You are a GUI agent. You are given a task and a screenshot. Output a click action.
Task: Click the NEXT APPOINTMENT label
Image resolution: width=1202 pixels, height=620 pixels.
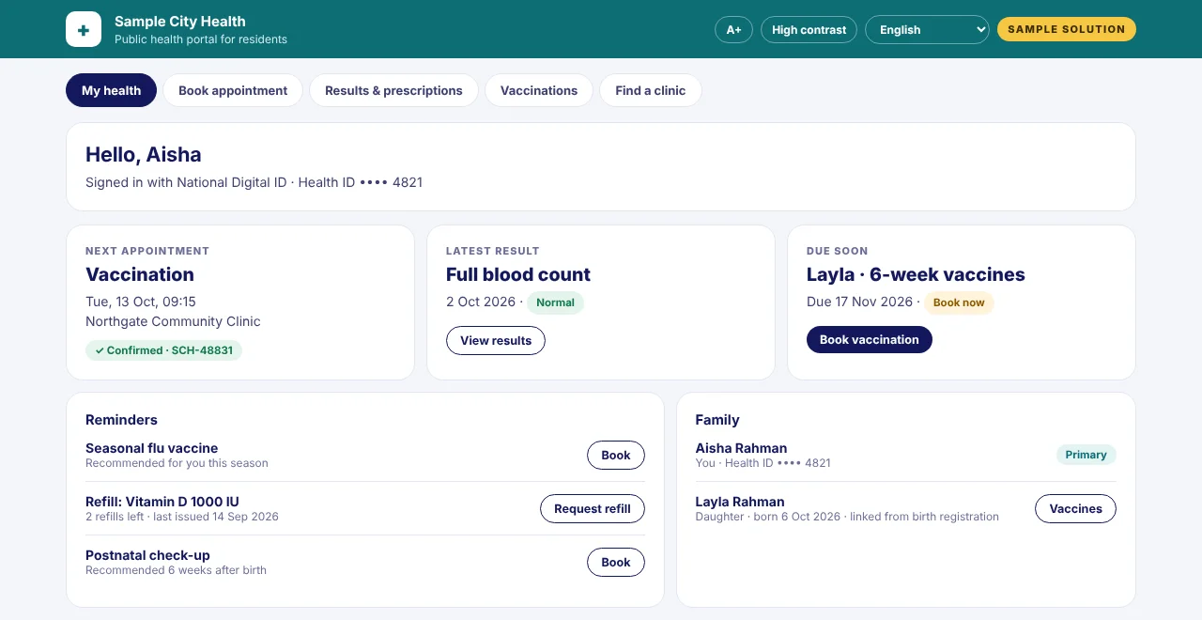147,251
